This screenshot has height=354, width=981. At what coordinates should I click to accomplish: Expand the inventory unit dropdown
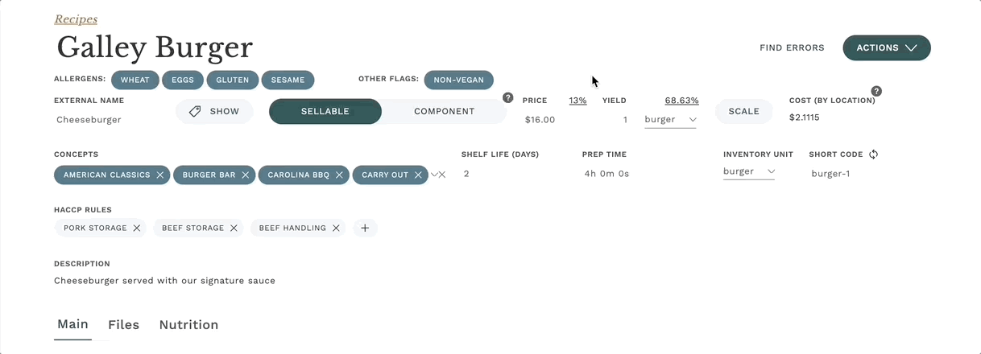[x=748, y=172]
